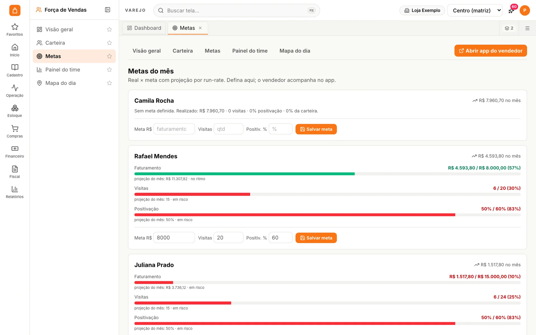This screenshot has height=335, width=536.
Task: Click Abrir app do vendedor button
Action: [490, 51]
